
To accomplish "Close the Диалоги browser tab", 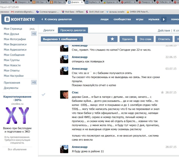I will [x=82, y=2].
